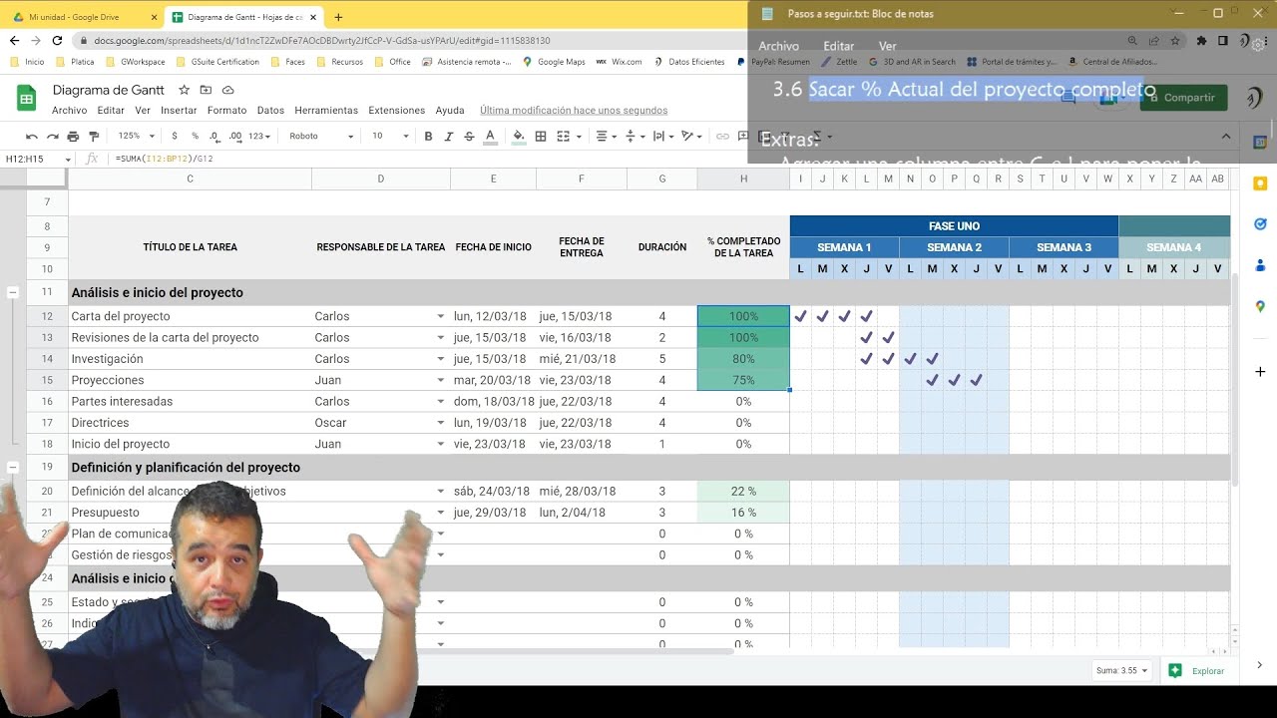
Task: Select the Paint format roller icon
Action: point(95,137)
